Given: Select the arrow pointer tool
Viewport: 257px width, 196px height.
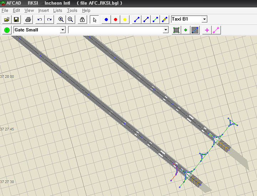Looking at the screenshot, I should tap(94, 20).
